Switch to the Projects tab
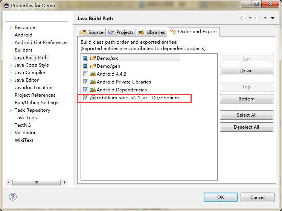Image resolution: width=282 pixels, height=211 pixels. [121, 32]
